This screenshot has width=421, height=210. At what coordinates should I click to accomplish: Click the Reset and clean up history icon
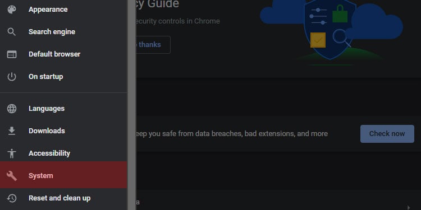(12, 198)
